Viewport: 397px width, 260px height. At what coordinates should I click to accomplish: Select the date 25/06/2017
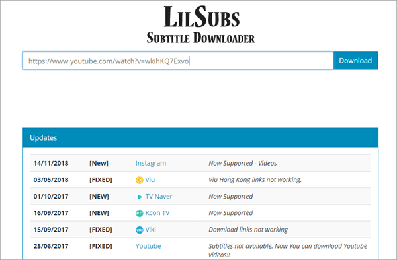51,246
